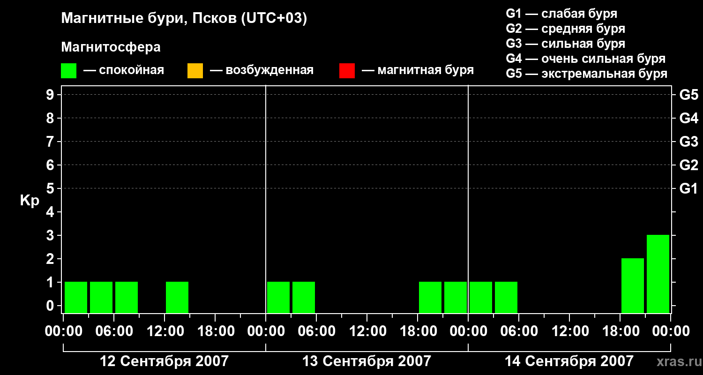Click the 06:00 time label for 12 September
The image size is (703, 375).
pyautogui.click(x=114, y=331)
